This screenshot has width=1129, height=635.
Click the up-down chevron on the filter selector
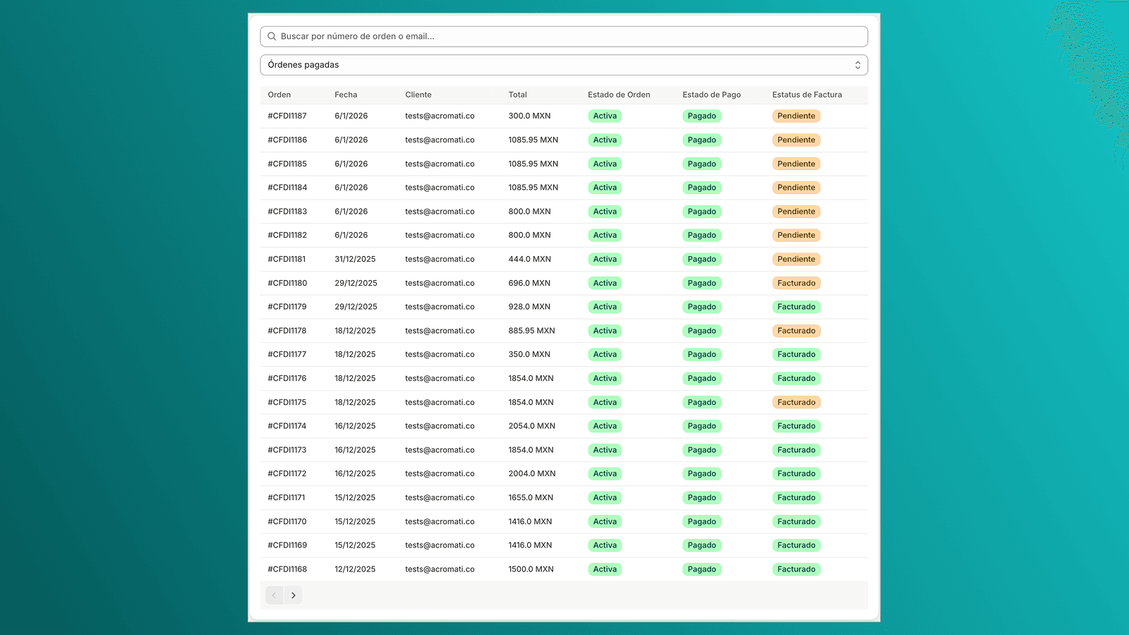tap(857, 64)
